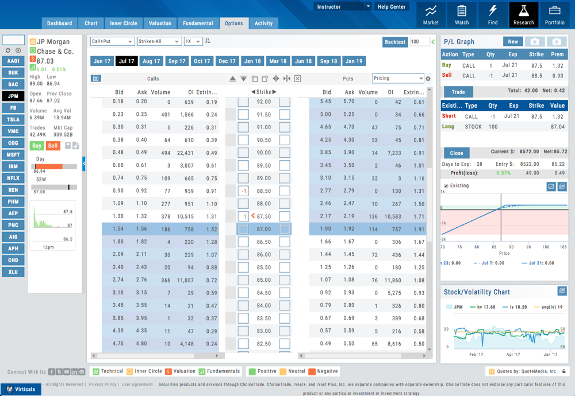Click the Day price range bar
Image resolution: width=575 pixels, height=396 pixels.
[x=53, y=166]
